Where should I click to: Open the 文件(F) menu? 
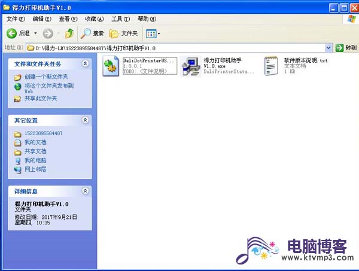click(16, 19)
